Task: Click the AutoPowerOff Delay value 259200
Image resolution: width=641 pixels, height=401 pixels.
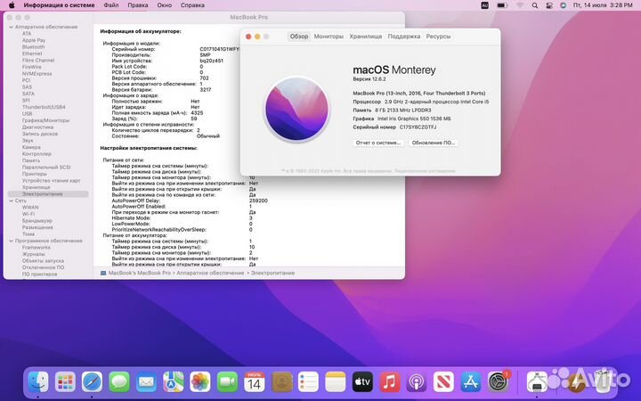Action: tap(258, 200)
